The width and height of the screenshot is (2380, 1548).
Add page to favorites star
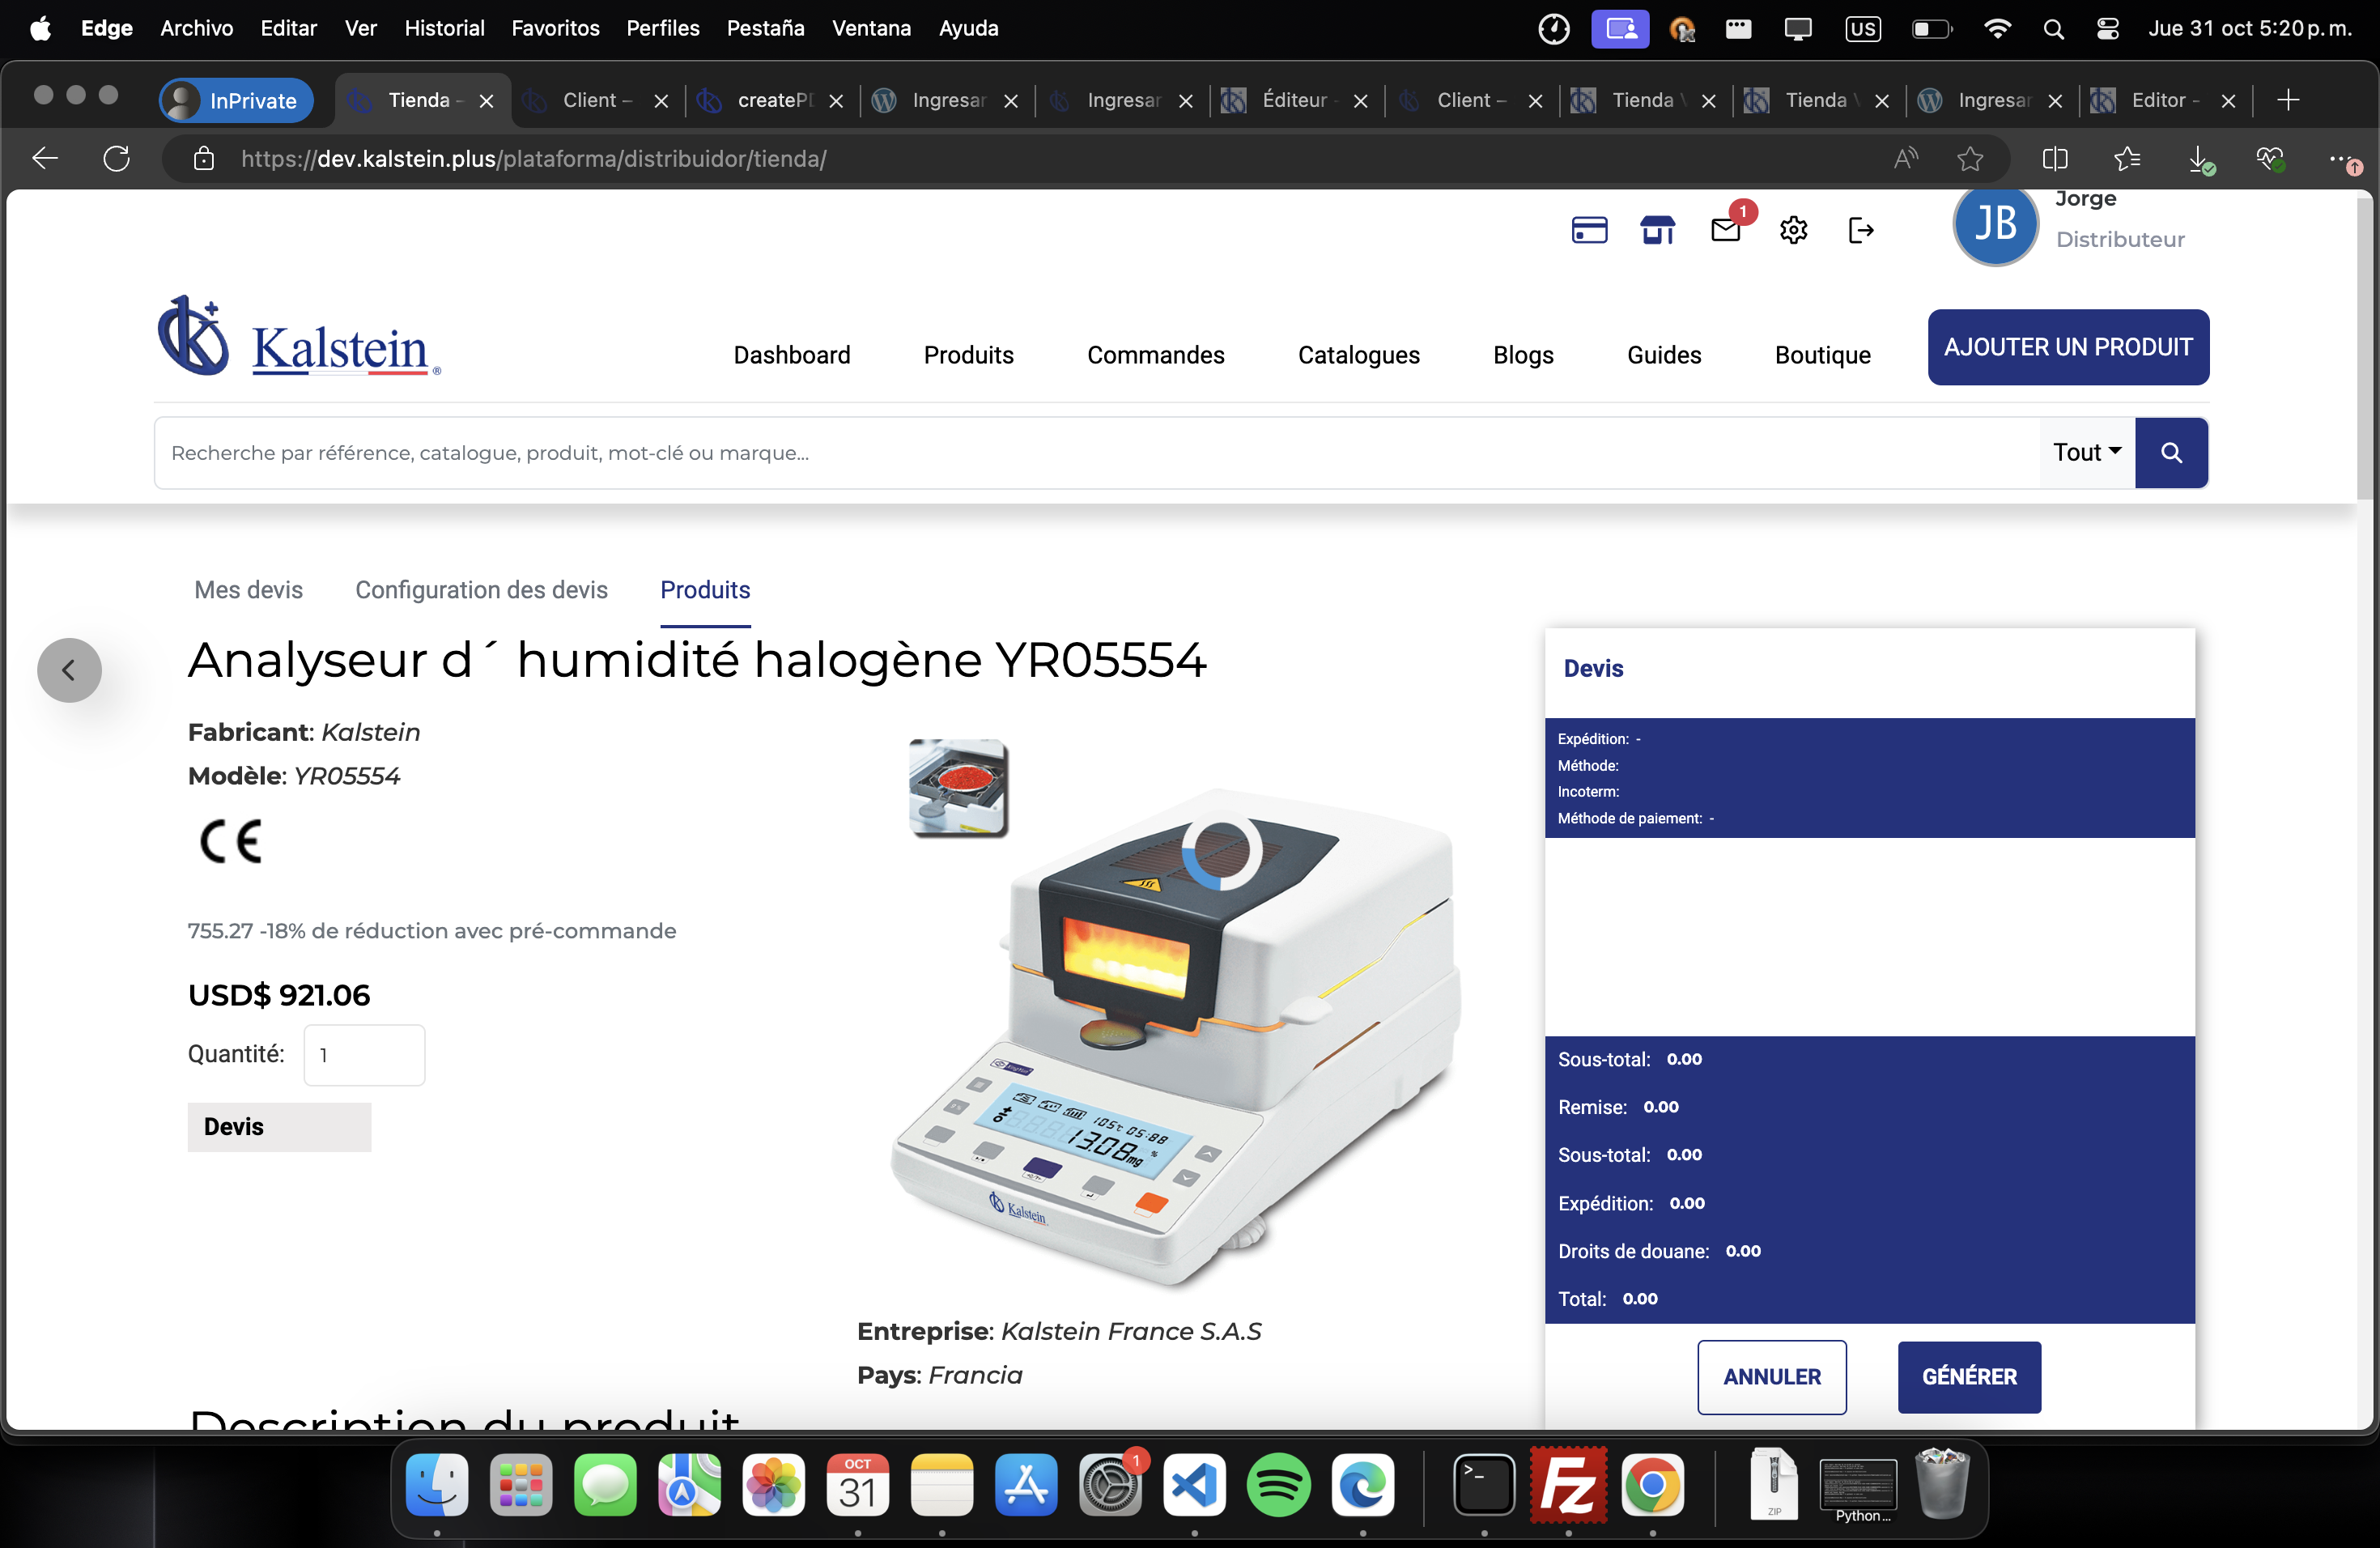1969,158
